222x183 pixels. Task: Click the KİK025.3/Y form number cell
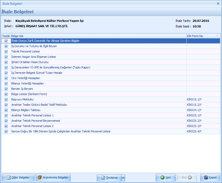point(194,126)
